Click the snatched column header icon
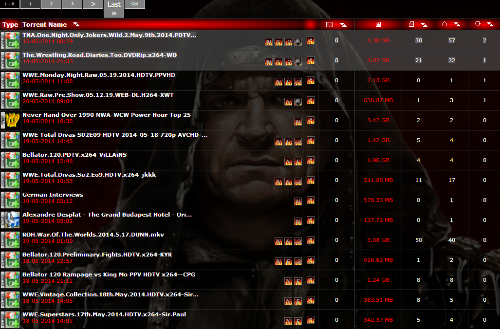Viewport: 500px width, 329px height. click(x=411, y=24)
